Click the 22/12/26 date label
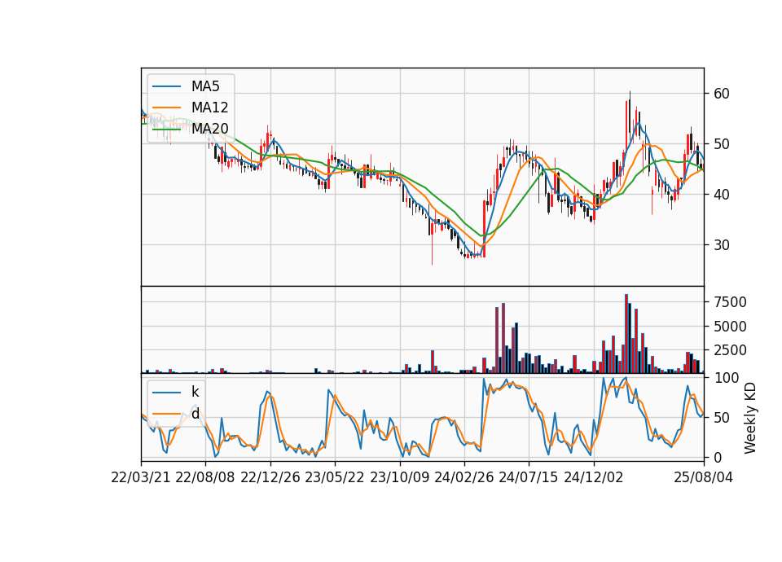The width and height of the screenshot is (782, 562). coord(270,477)
